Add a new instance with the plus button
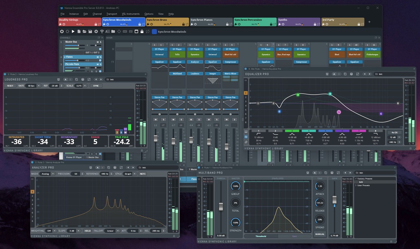 click(369, 22)
